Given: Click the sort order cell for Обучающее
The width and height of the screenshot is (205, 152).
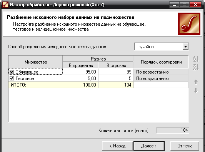Looking at the screenshot, I should click(x=161, y=72).
